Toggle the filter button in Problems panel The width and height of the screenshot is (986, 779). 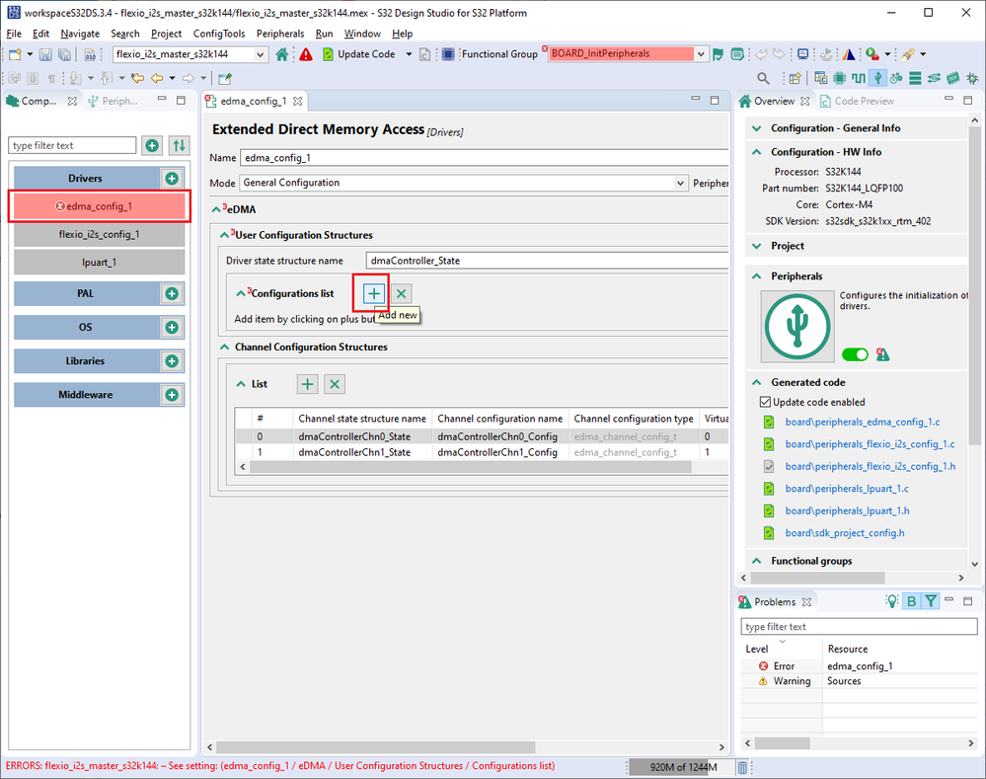click(x=931, y=601)
